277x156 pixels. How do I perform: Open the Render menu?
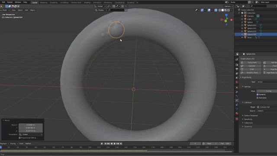10,2
